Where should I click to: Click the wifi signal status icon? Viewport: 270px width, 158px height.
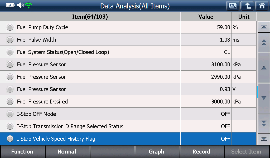[x=28, y=6]
